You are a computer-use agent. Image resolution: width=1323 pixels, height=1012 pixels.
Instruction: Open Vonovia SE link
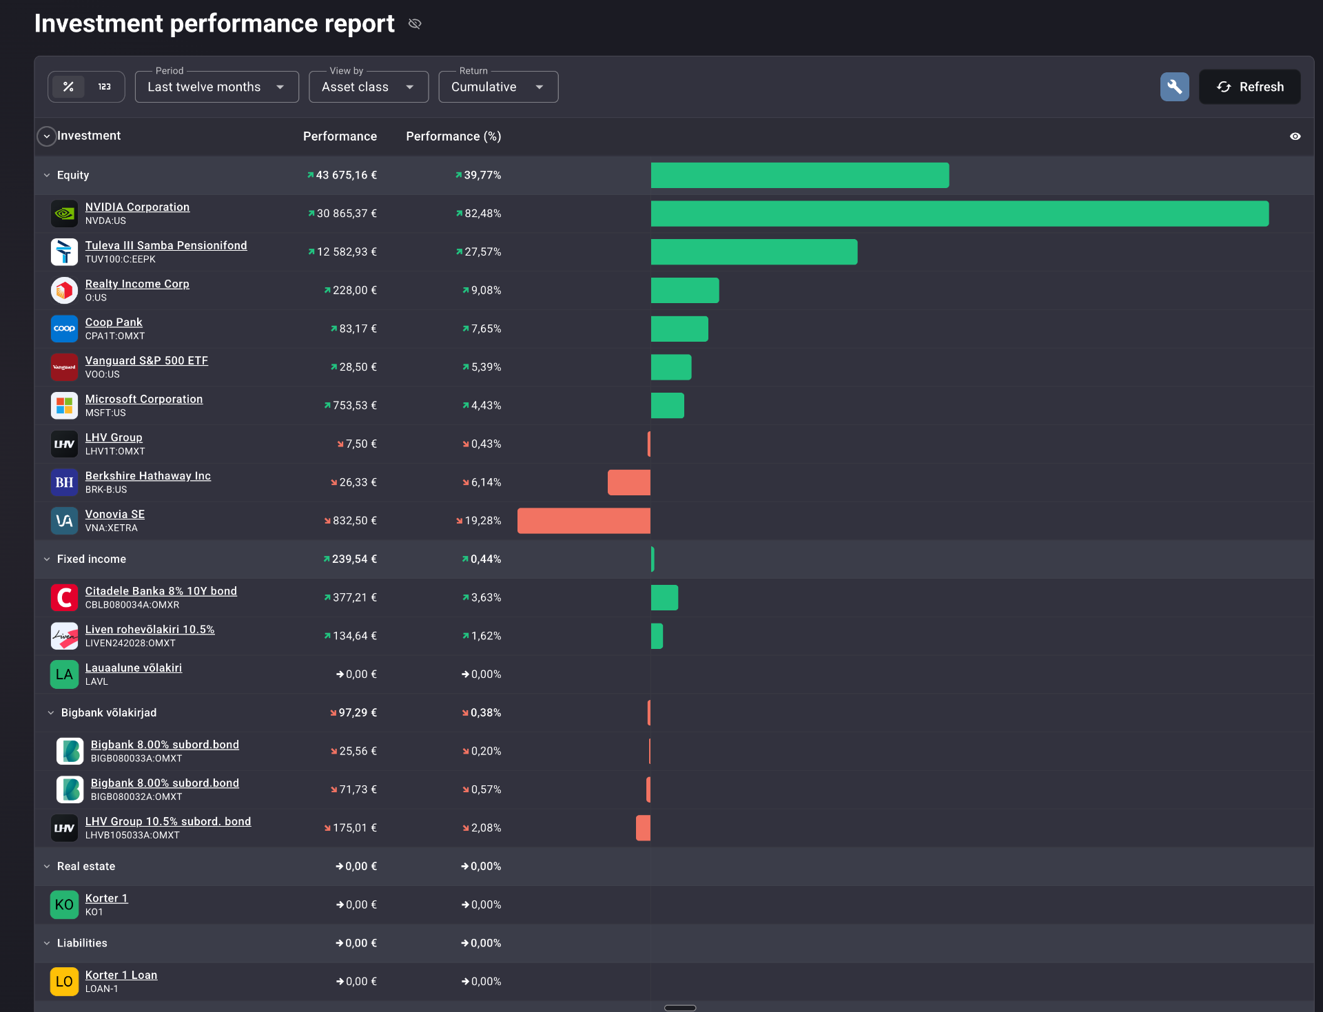pos(115,514)
